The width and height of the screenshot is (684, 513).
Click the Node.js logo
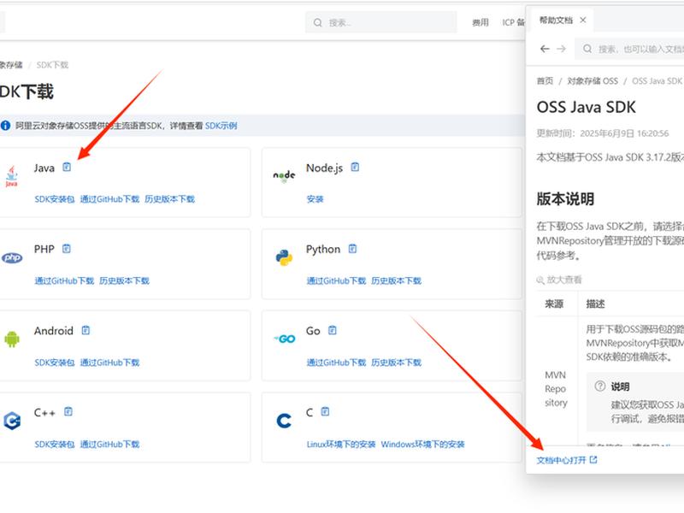click(x=284, y=176)
